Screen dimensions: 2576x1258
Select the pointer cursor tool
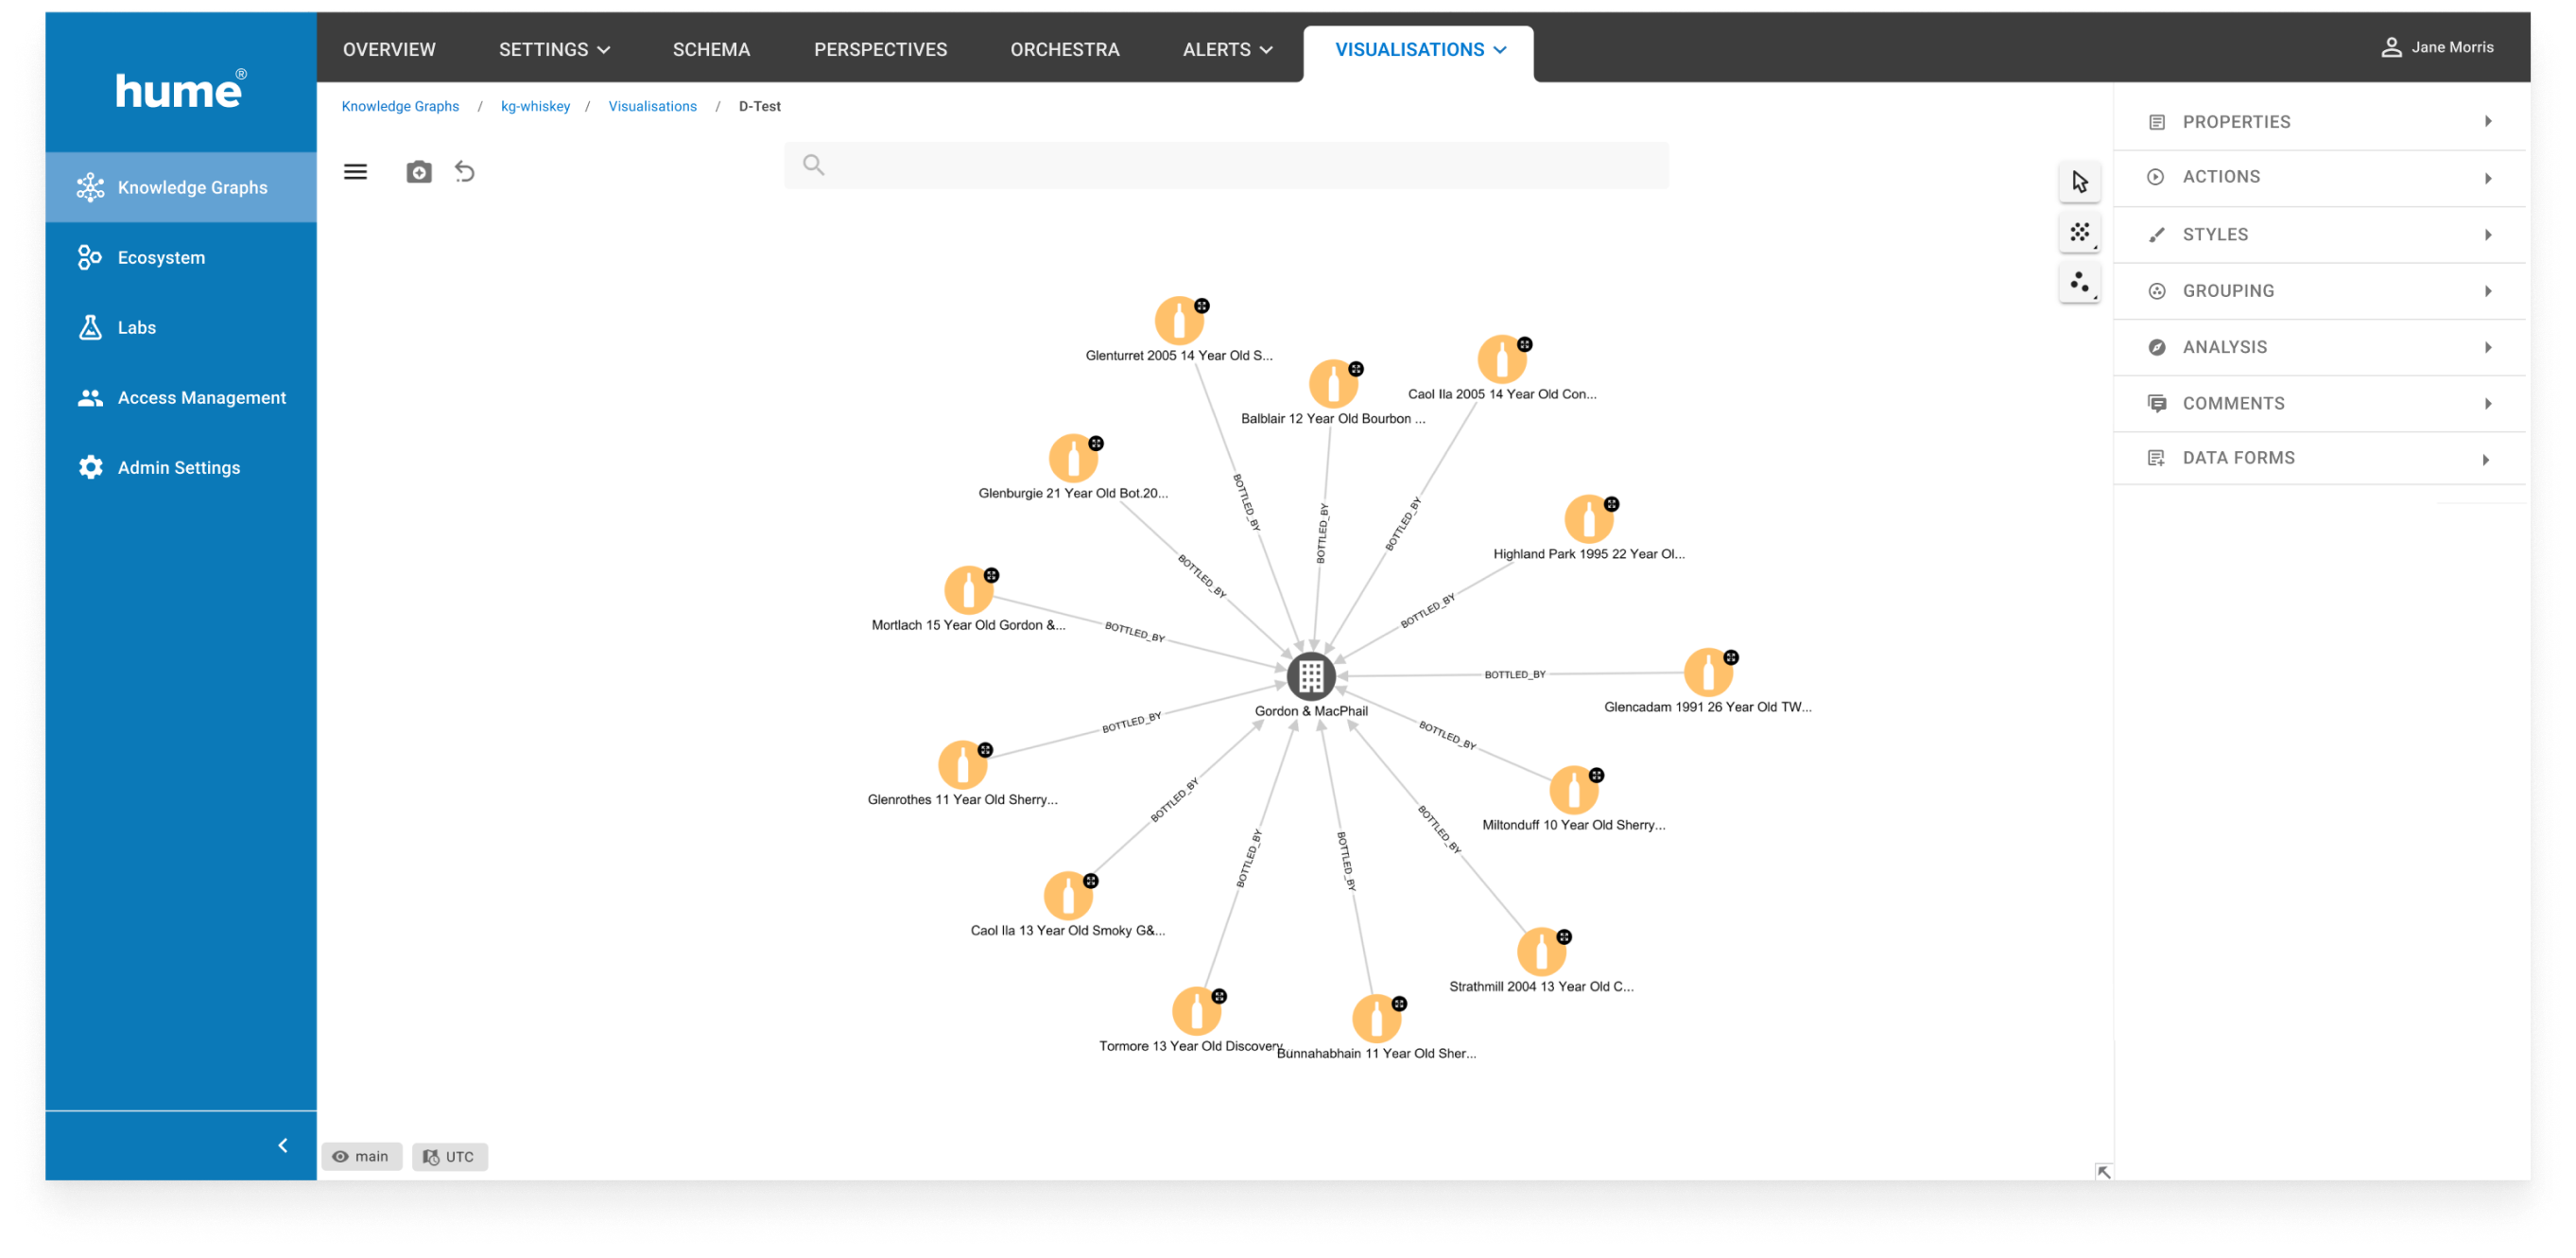pos(2079,183)
